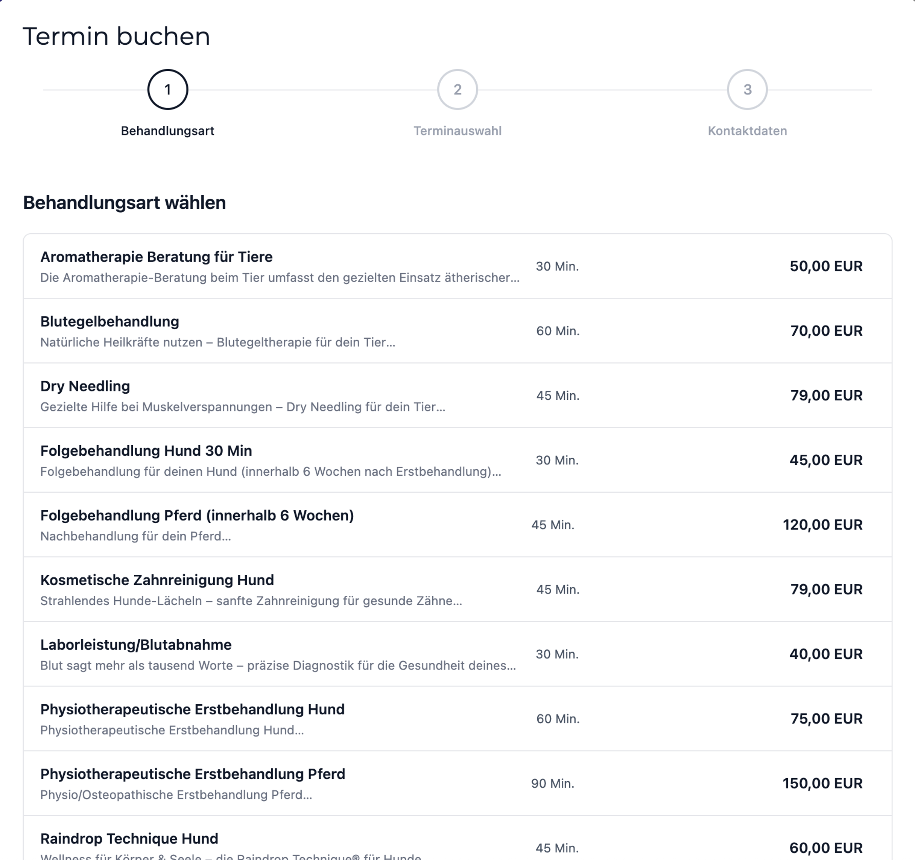This screenshot has width=915, height=860.
Task: Choose Blutegelbehandlung from the treatment list
Action: [457, 330]
